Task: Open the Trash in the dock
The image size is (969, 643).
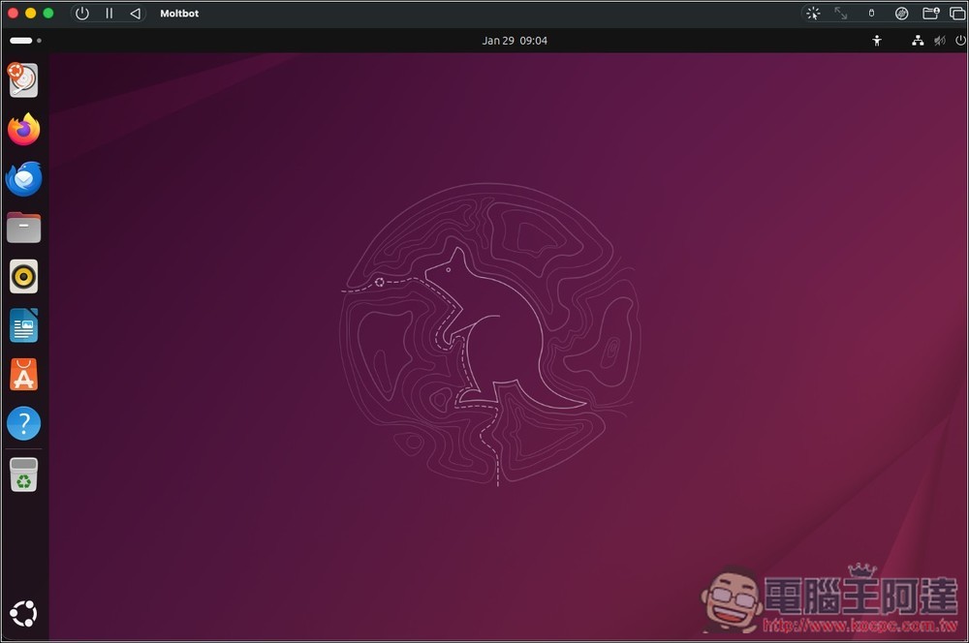Action: [24, 475]
